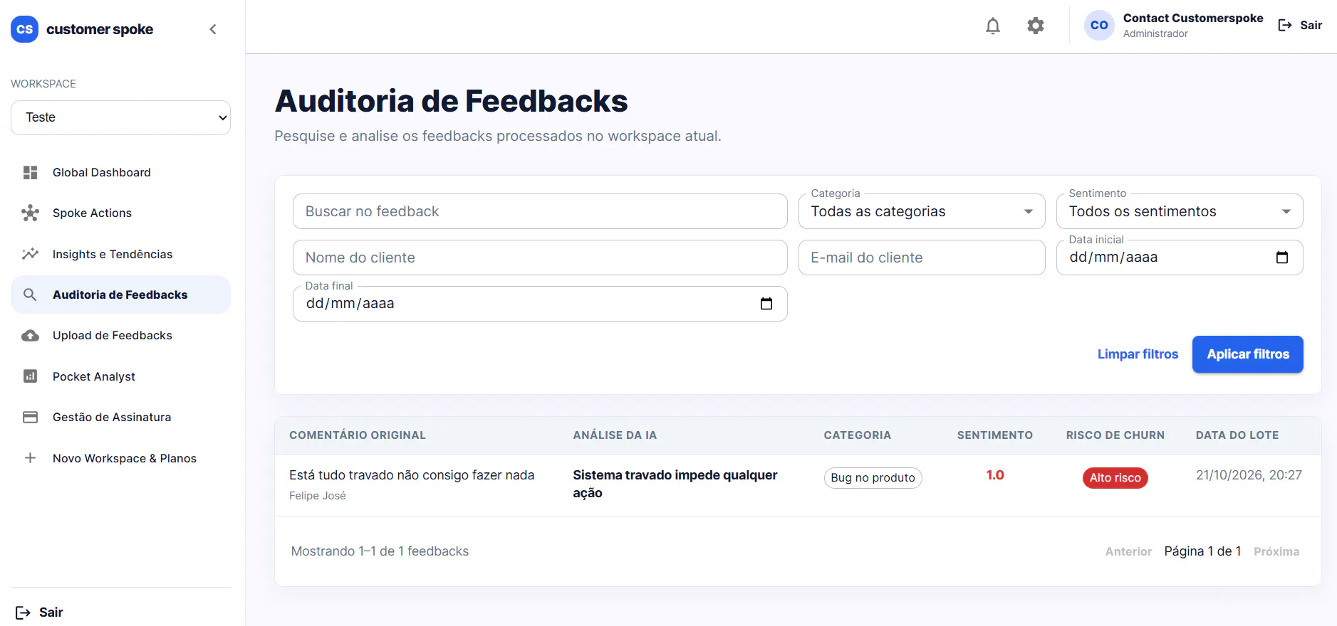This screenshot has height=626, width=1337.
Task: Click the Contact Customerspoke user name
Action: [1193, 18]
